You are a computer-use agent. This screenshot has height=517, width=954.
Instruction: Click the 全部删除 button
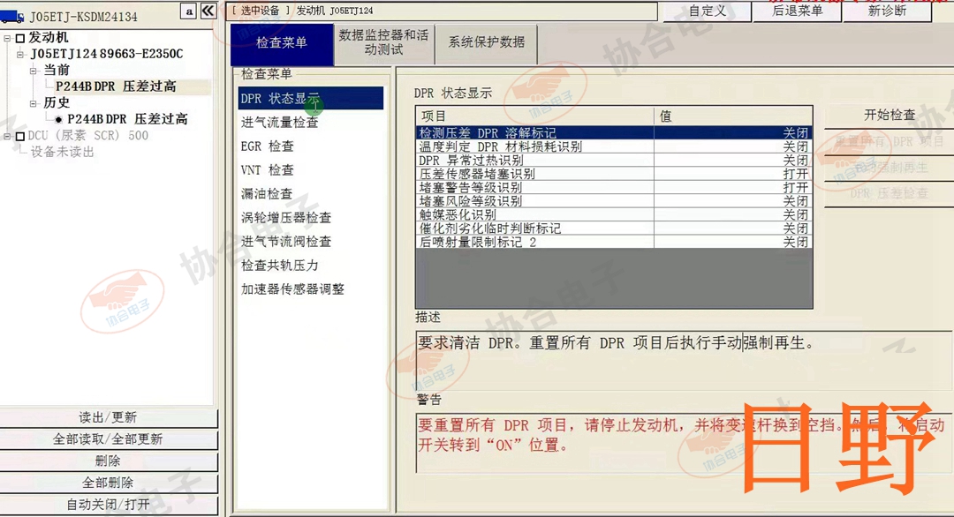(109, 483)
